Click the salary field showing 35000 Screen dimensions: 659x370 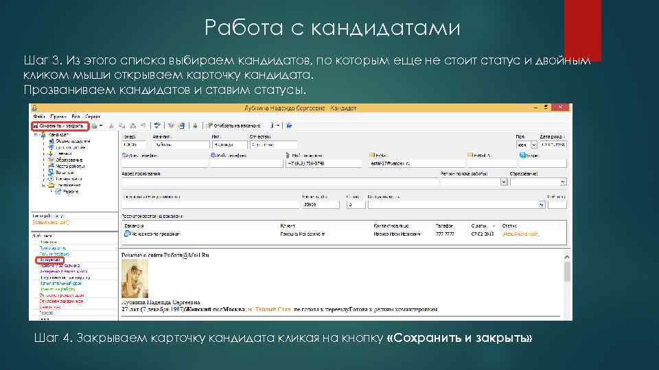[x=321, y=205]
